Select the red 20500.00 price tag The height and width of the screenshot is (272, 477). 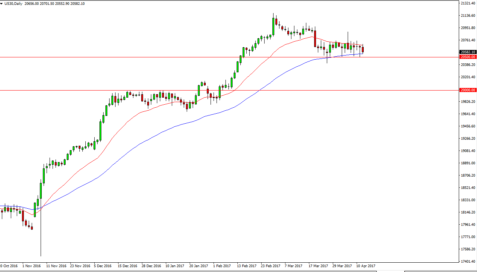pos(468,57)
